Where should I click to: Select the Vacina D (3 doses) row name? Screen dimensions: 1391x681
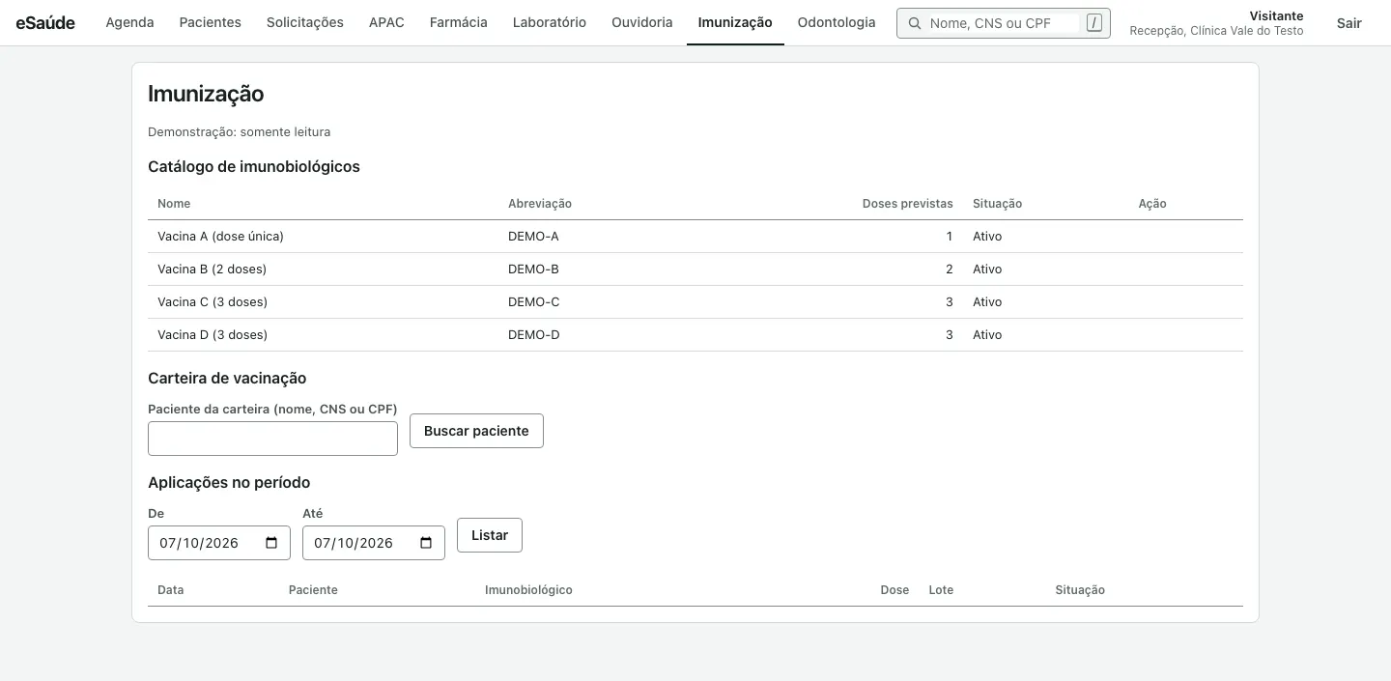[x=213, y=335]
